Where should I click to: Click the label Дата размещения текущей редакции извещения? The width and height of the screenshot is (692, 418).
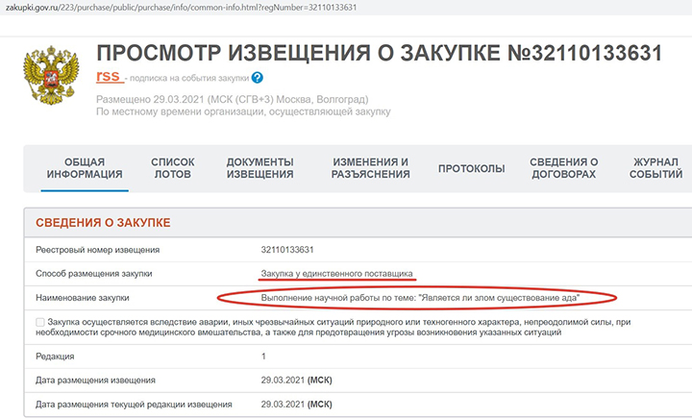[x=134, y=405]
